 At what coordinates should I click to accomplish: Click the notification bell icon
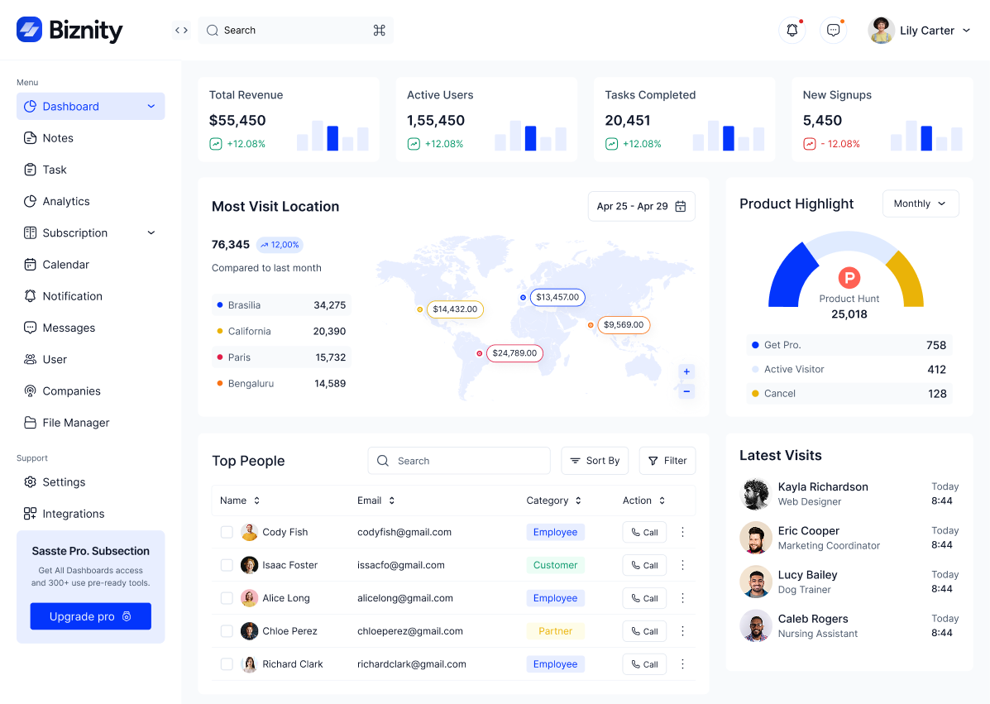point(792,31)
